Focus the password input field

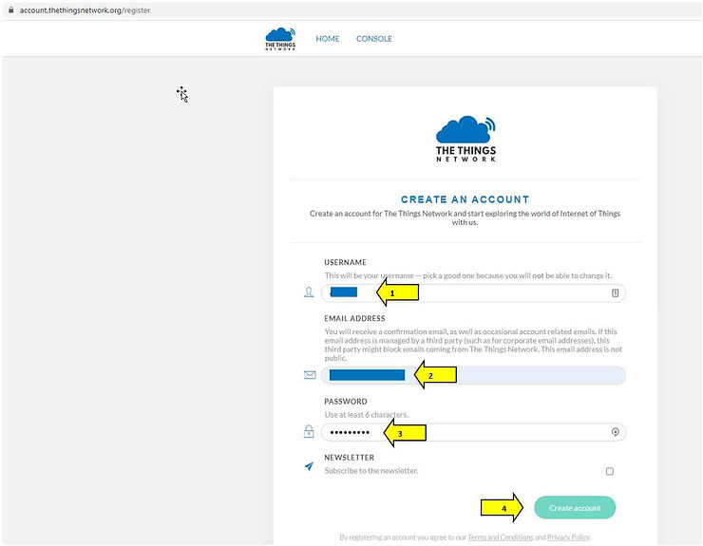click(473, 432)
